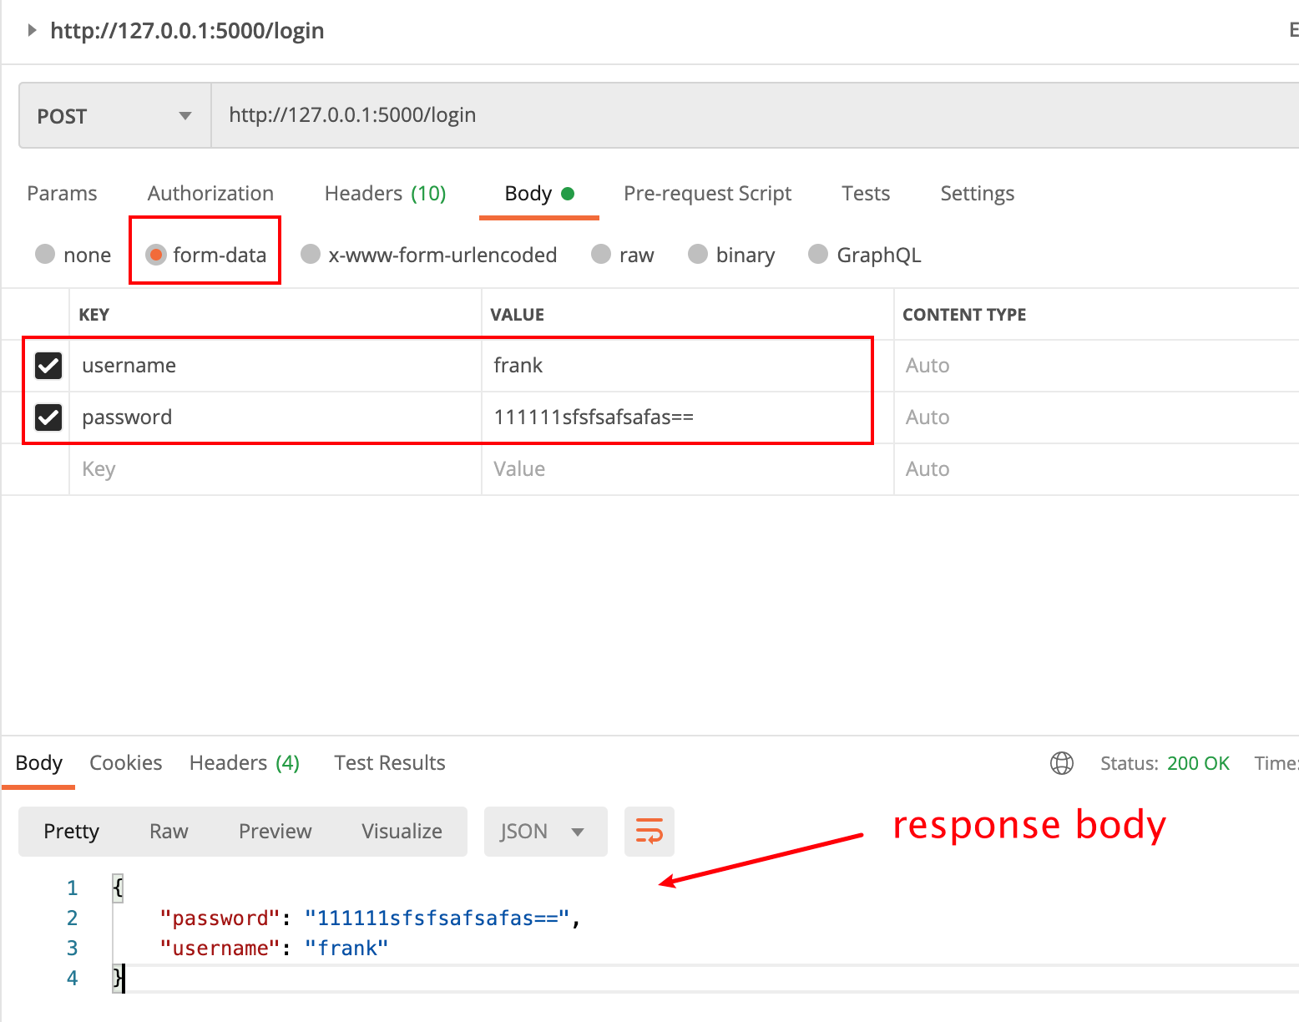Image resolution: width=1299 pixels, height=1022 pixels.
Task: Click the request URL input field
Action: coord(755,115)
